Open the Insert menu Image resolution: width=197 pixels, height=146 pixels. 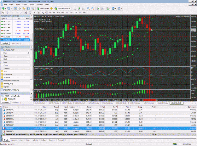(18, 4)
